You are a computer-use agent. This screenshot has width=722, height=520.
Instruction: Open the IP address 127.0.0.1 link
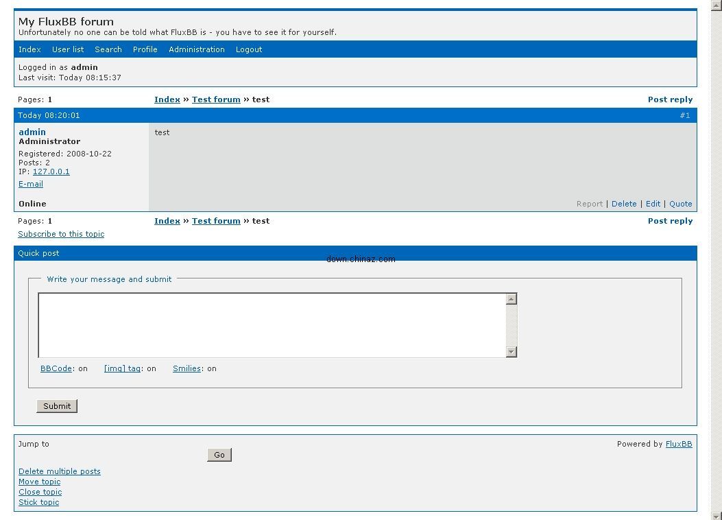coord(51,172)
